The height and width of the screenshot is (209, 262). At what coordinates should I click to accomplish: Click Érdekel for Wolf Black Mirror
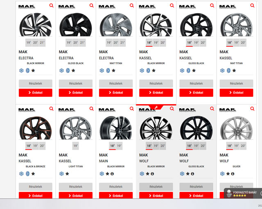[156, 195]
